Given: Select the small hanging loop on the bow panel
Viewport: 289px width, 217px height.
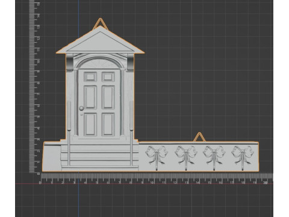Looking at the screenshot, I should pos(199,137).
